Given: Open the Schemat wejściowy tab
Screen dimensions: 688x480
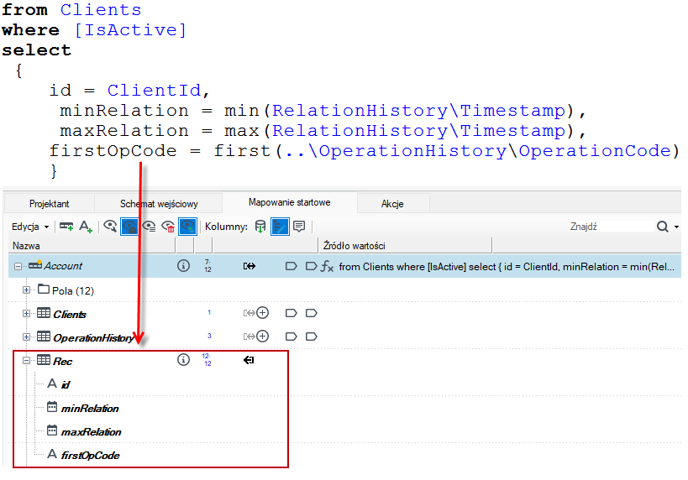Looking at the screenshot, I should click(x=159, y=204).
